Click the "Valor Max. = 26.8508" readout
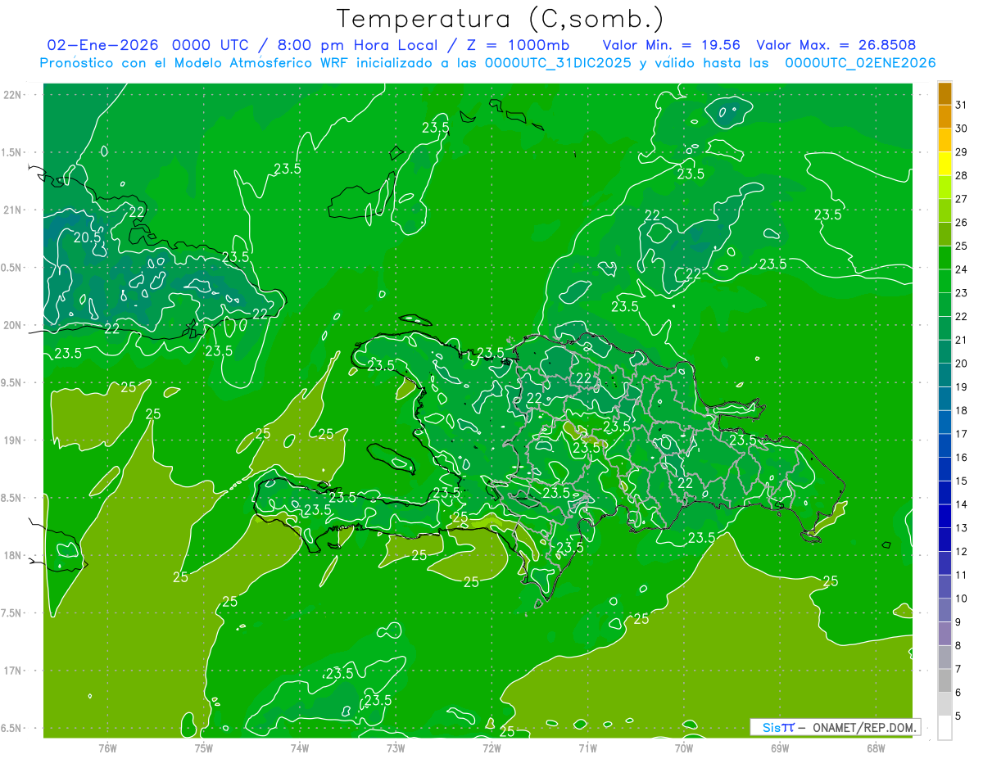Image resolution: width=983 pixels, height=759 pixels. point(836,45)
